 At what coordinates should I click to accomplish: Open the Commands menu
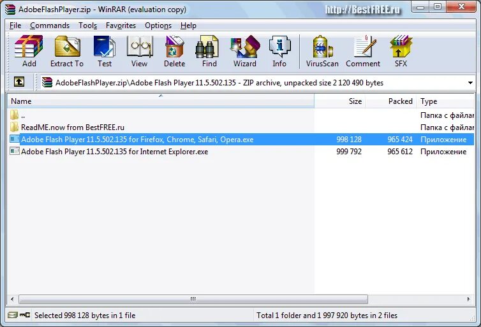point(50,25)
